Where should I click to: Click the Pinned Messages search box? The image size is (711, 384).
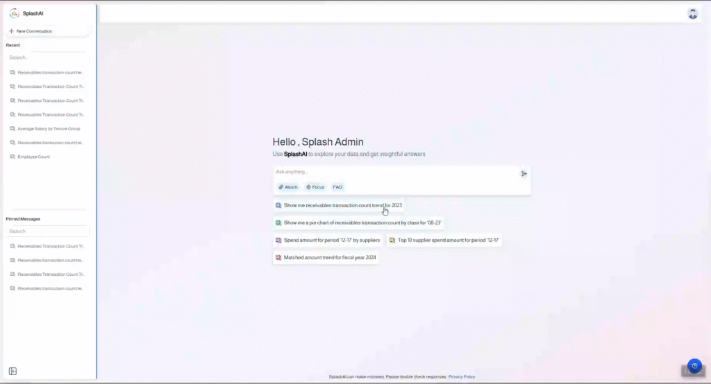coord(47,231)
